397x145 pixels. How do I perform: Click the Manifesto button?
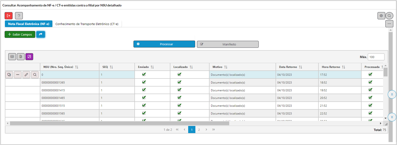(x=228, y=44)
